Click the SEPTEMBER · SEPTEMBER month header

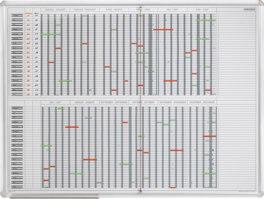coord(114,102)
